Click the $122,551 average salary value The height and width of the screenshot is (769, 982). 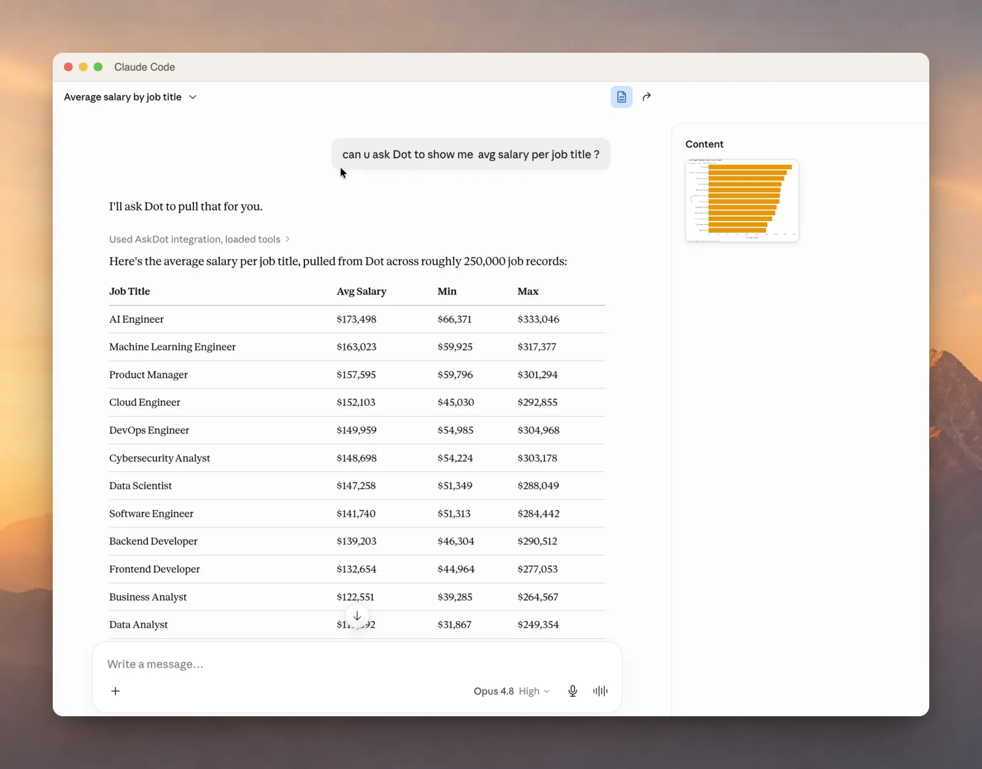coord(355,597)
